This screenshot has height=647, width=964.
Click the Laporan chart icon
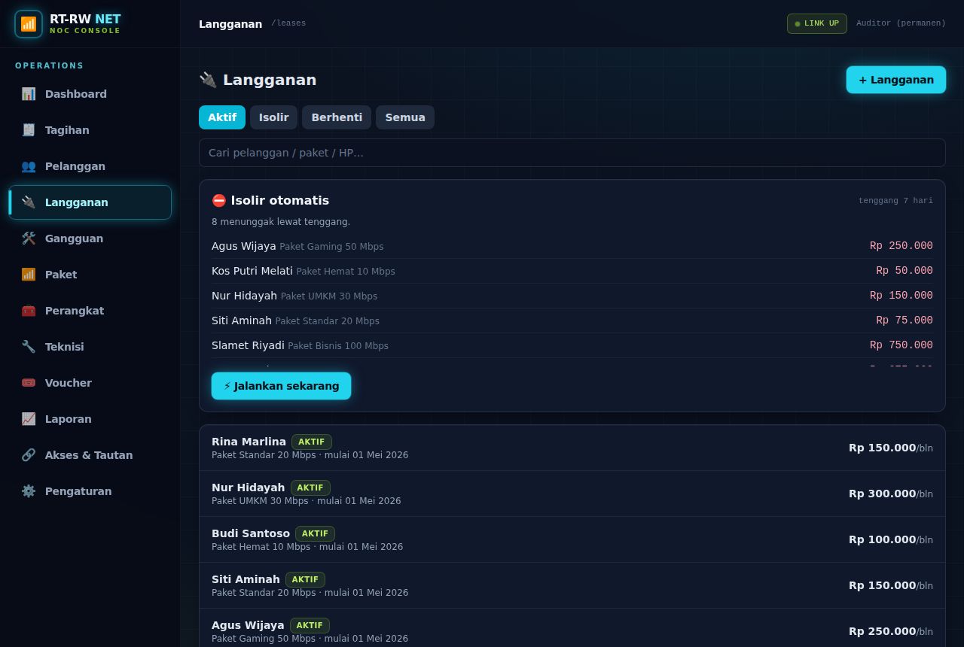pyautogui.click(x=29, y=419)
